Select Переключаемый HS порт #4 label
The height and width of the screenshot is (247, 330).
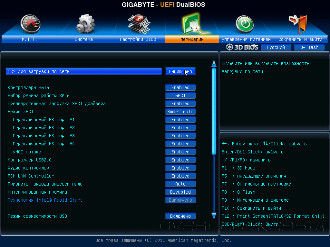click(44, 144)
